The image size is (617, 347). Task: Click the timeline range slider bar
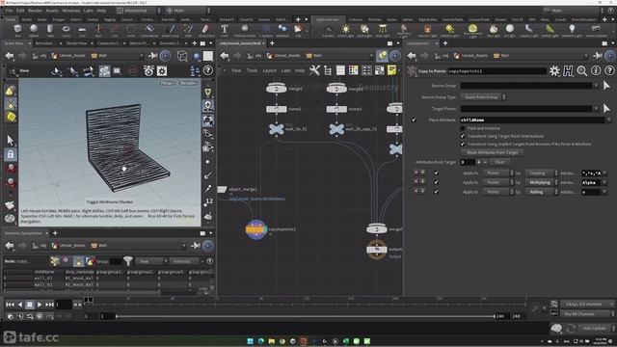coord(305,316)
